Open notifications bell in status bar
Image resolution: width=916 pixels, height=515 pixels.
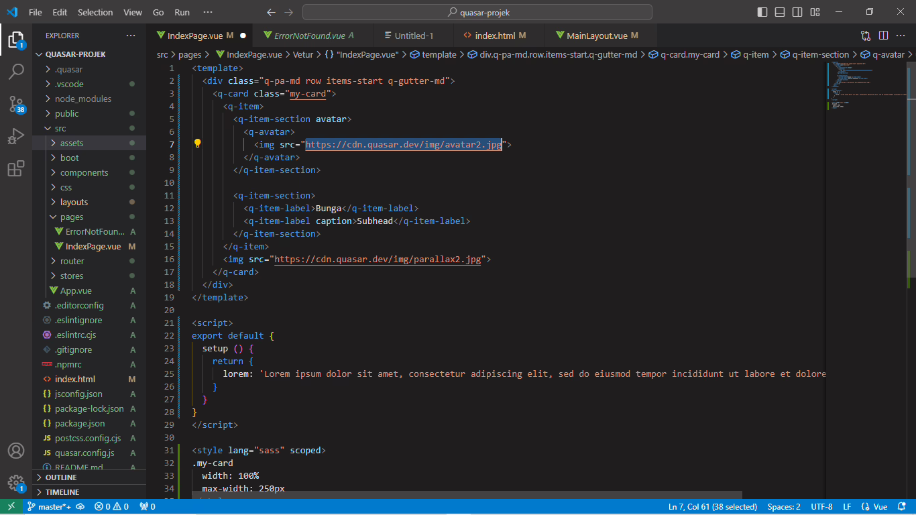click(x=902, y=507)
